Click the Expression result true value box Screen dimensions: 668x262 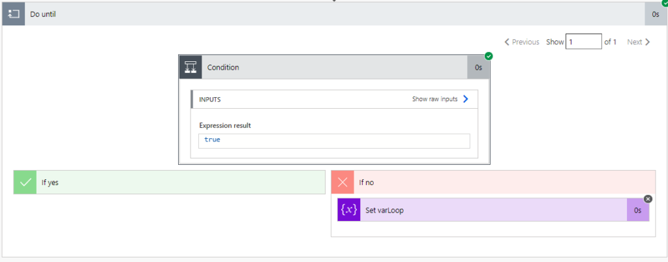pos(333,140)
